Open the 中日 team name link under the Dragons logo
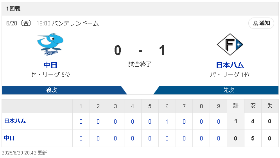Image resolution: width=280 pixels, height=158 pixels. 50,65
